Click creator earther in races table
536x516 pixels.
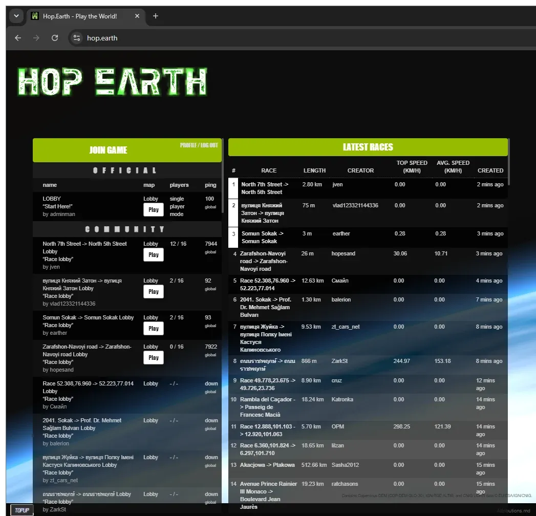coord(341,234)
